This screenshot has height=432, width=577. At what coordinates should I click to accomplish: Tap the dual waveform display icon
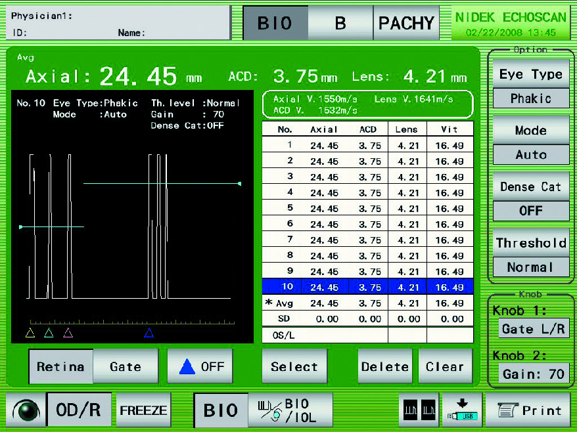(420, 410)
